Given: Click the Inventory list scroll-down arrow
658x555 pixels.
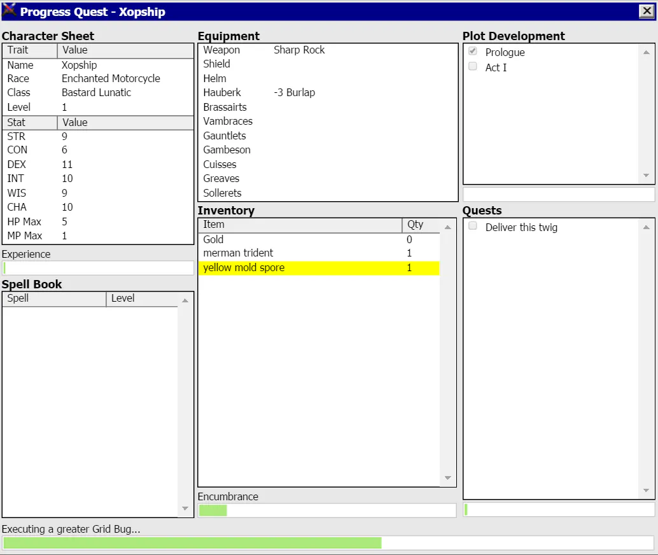Looking at the screenshot, I should (448, 478).
